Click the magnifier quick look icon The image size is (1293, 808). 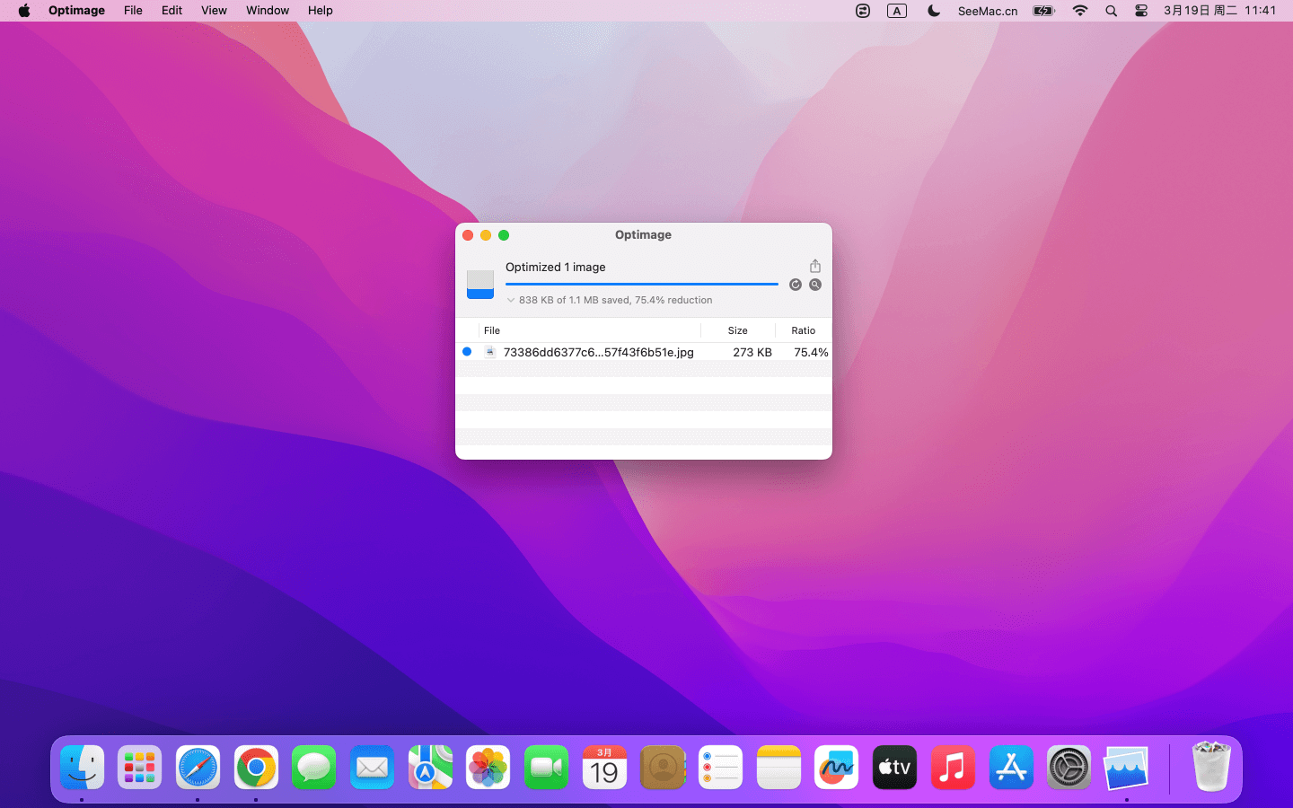coord(815,285)
